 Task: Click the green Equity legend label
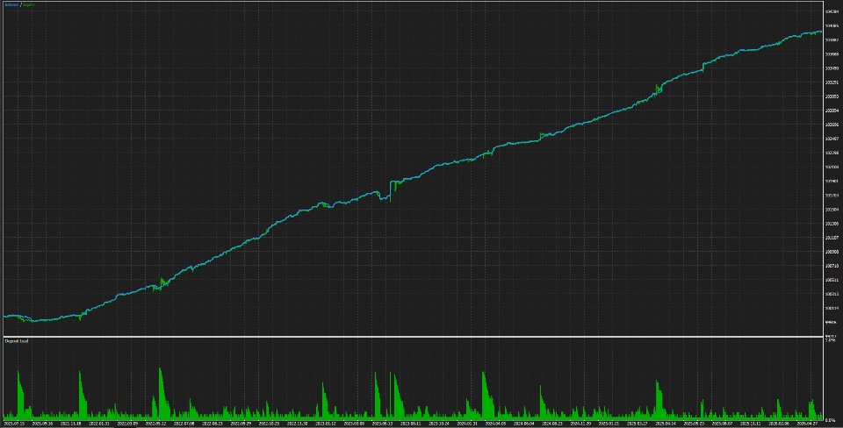tap(29, 5)
